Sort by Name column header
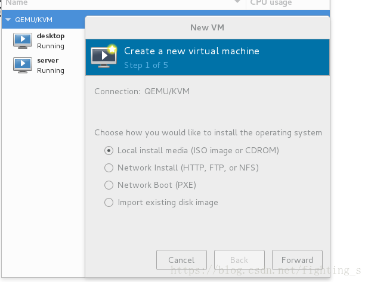 [x=17, y=3]
